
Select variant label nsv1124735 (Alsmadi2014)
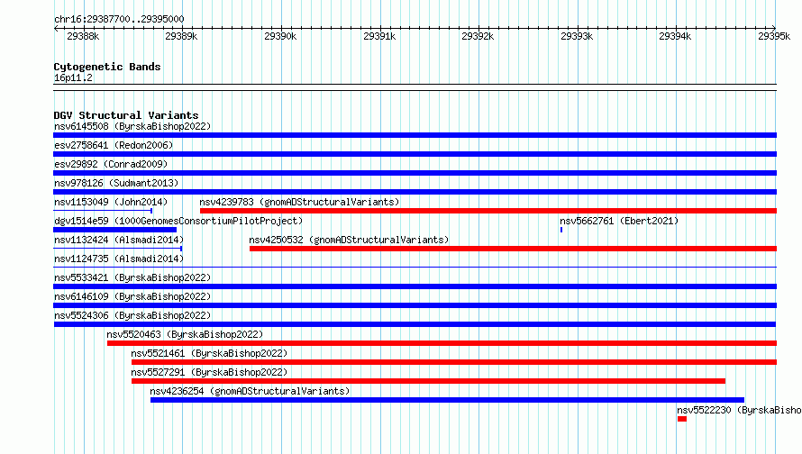click(119, 259)
